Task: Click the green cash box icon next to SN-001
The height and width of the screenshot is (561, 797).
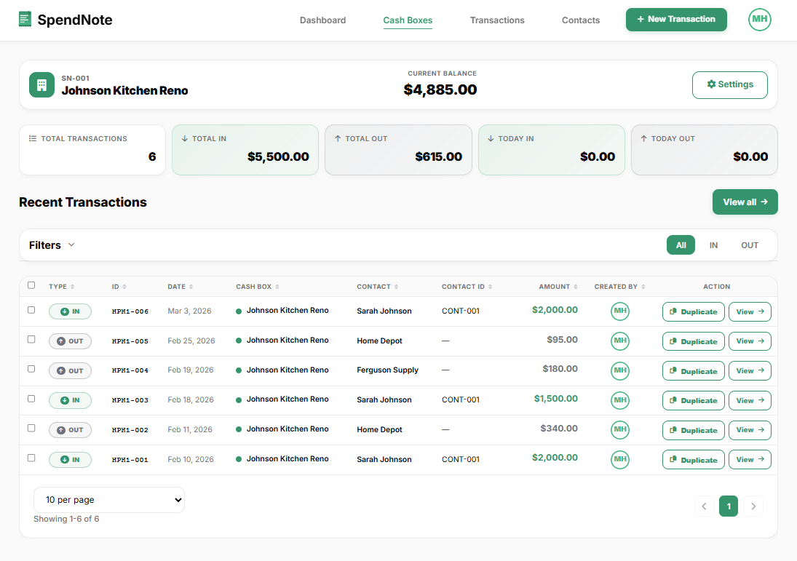Action: [41, 84]
